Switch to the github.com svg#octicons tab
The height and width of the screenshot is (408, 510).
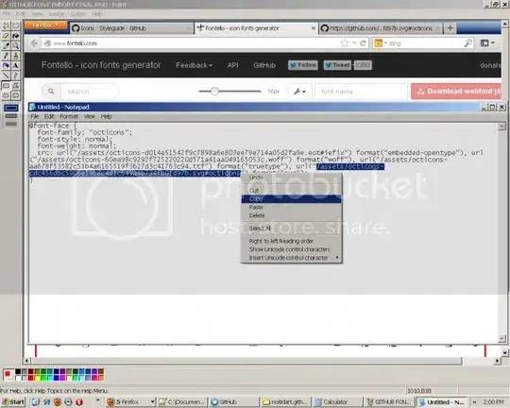click(381, 28)
